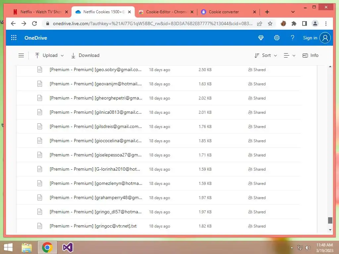
Task: Open file giselepessoa27@gm
Action: pos(96,155)
